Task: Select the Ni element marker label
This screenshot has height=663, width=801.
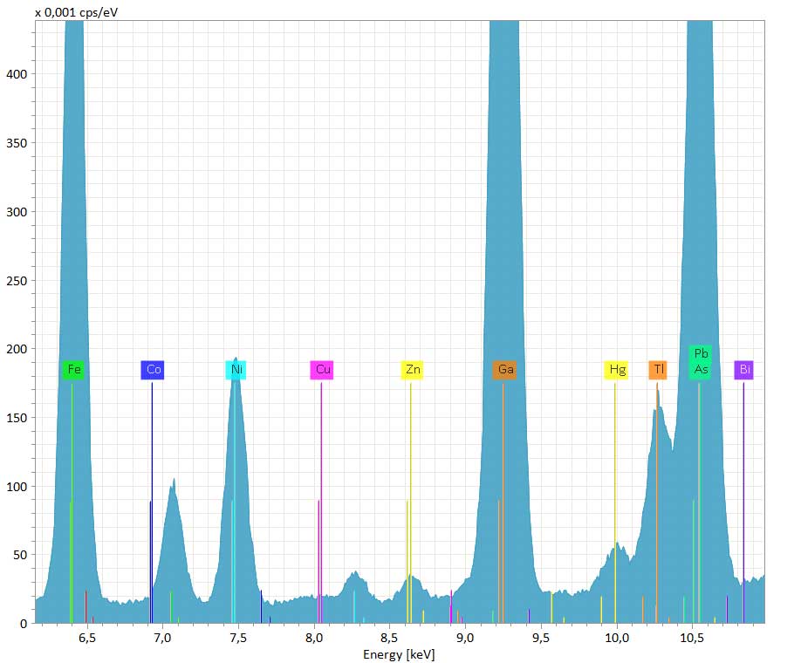Action: tap(236, 370)
